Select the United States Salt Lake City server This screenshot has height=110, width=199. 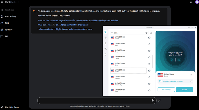(x=128, y=84)
